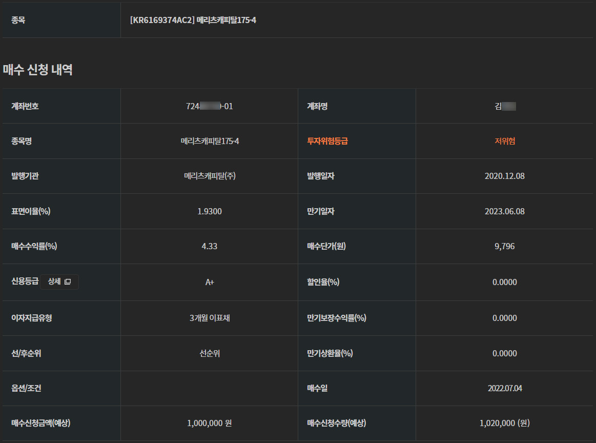This screenshot has width=596, height=443.
Task: Click the 할인율(%) label
Action: [323, 282]
